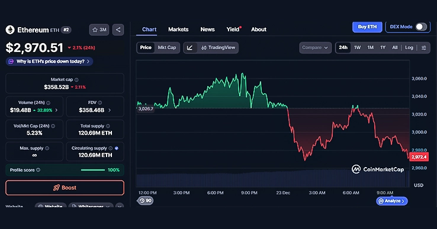The width and height of the screenshot is (437, 229).
Task: Click the Website link button
Action: [x=50, y=206]
